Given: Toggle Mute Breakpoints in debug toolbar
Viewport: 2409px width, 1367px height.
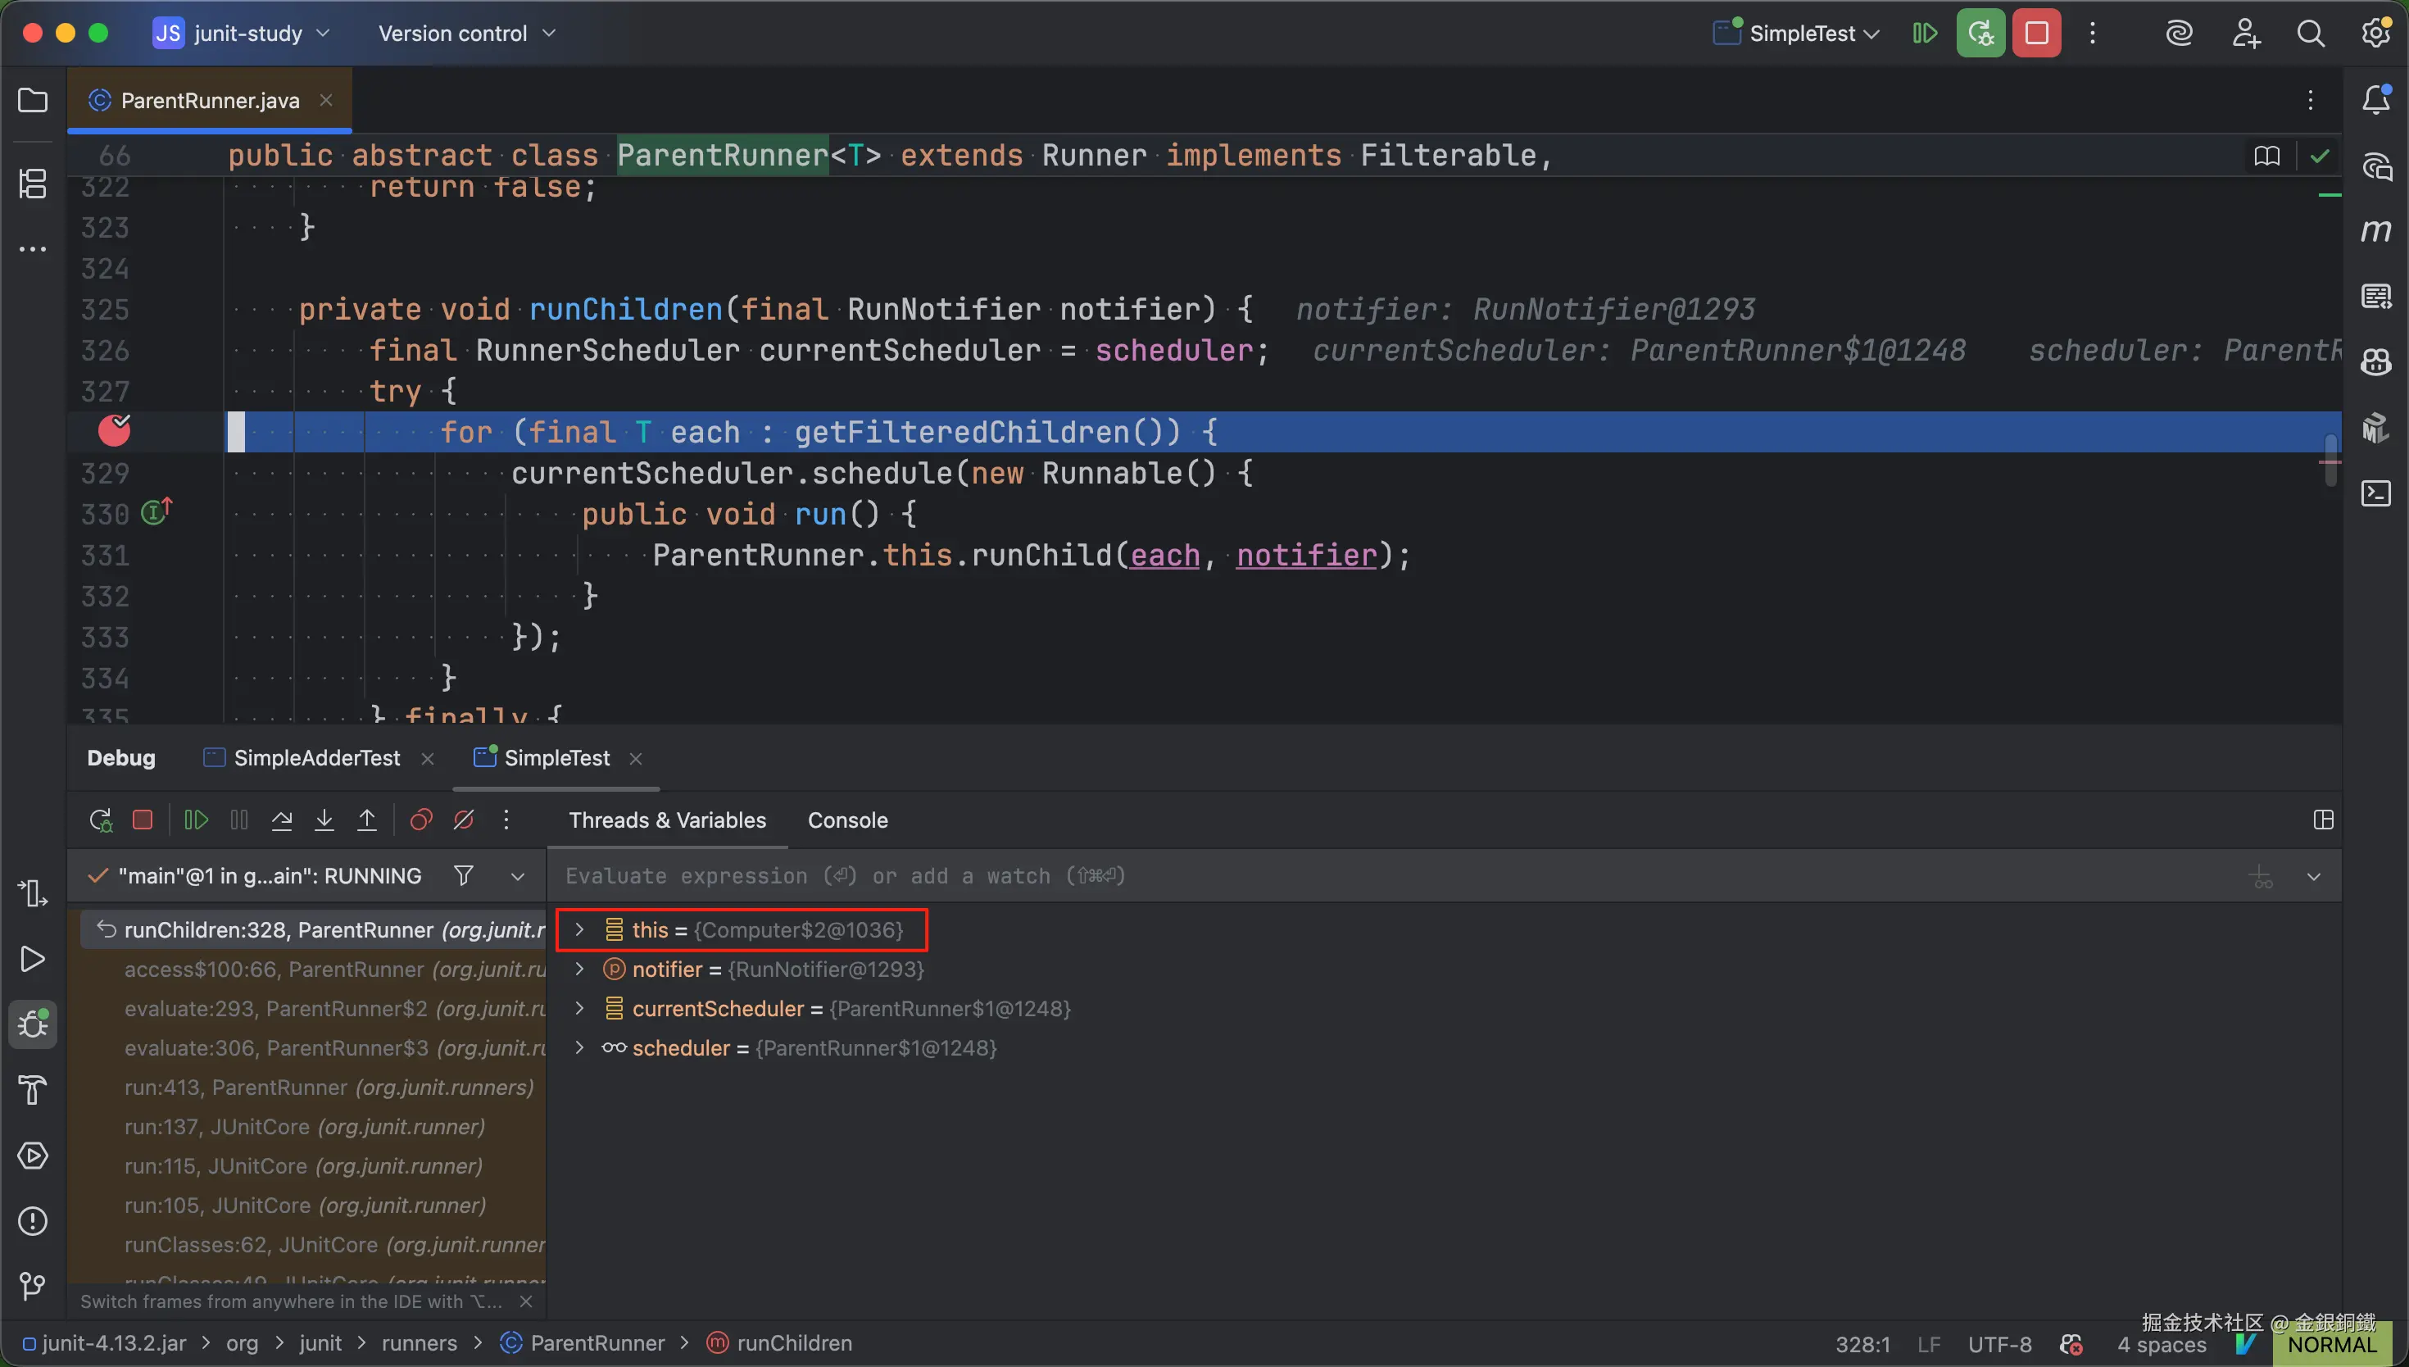Looking at the screenshot, I should click(464, 820).
